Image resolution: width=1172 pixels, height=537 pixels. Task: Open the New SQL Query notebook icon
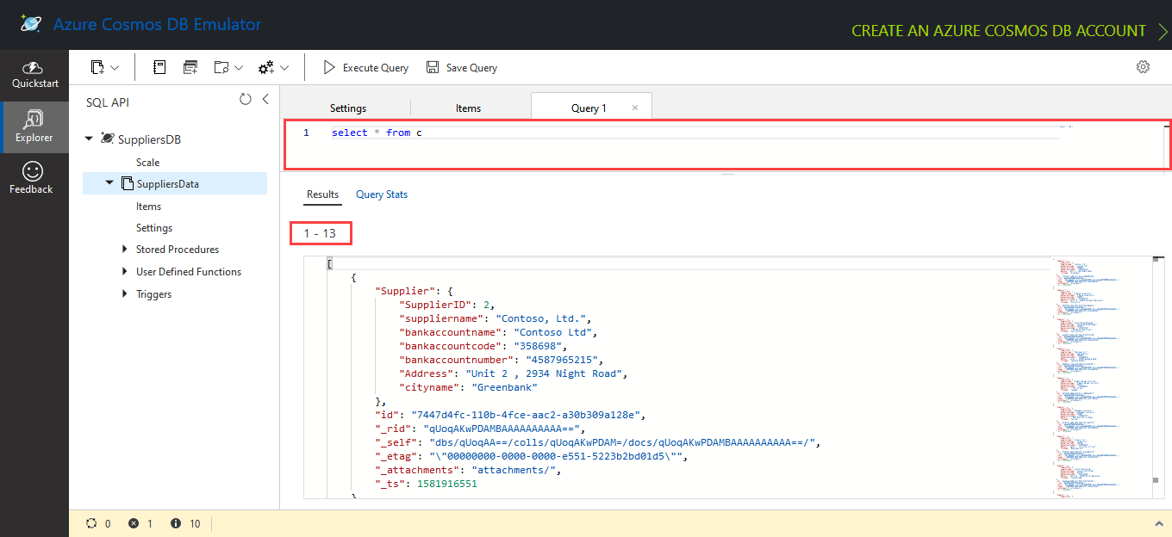click(x=159, y=66)
